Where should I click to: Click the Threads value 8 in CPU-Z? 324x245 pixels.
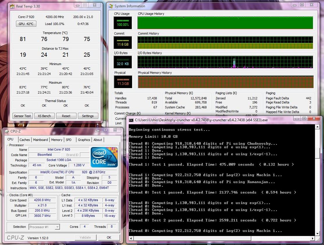112,227
